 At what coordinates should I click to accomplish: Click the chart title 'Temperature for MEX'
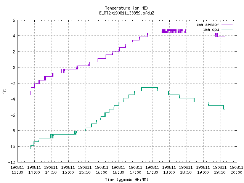[x=127, y=8]
